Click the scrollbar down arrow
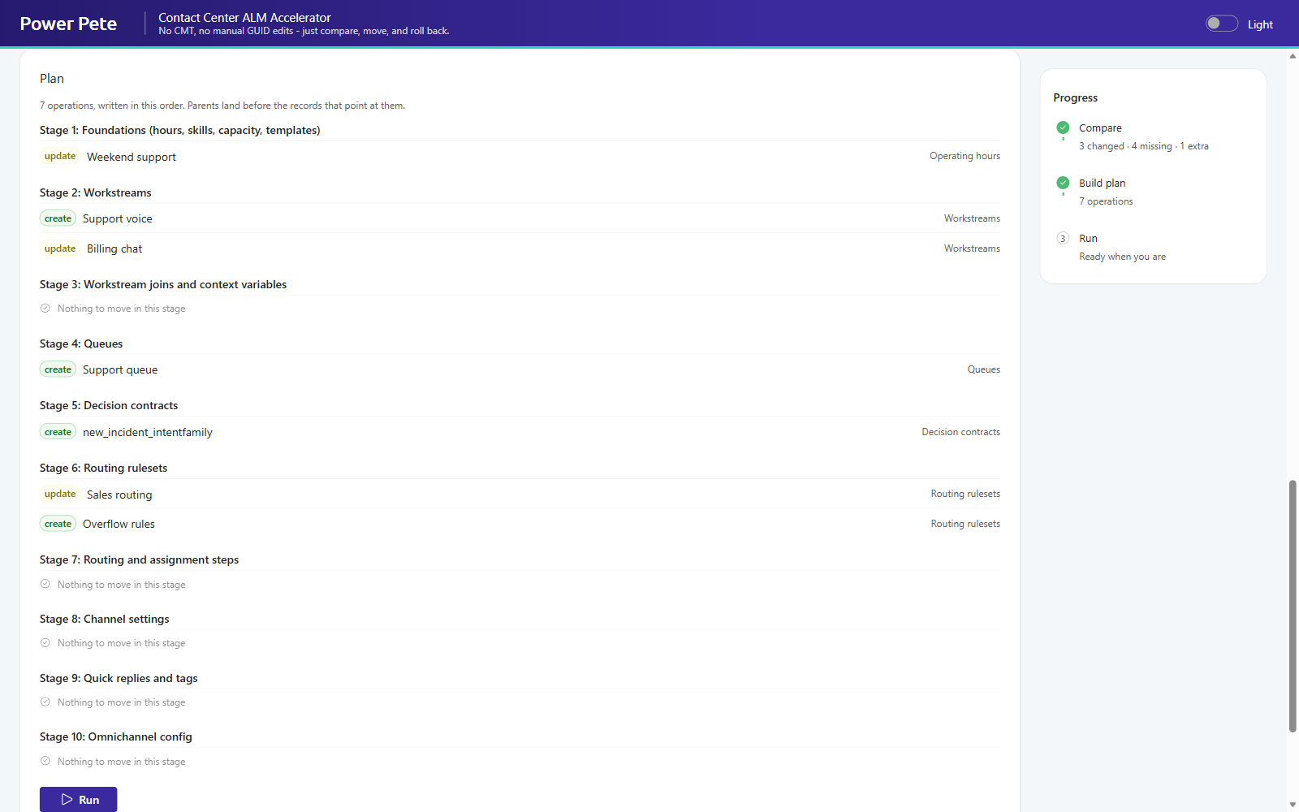 pyautogui.click(x=1293, y=805)
